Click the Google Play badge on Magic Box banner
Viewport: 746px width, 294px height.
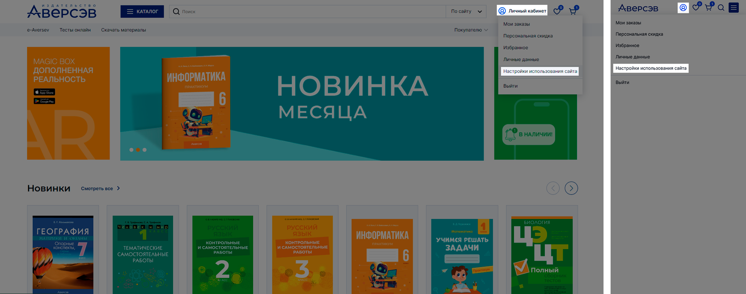click(44, 101)
